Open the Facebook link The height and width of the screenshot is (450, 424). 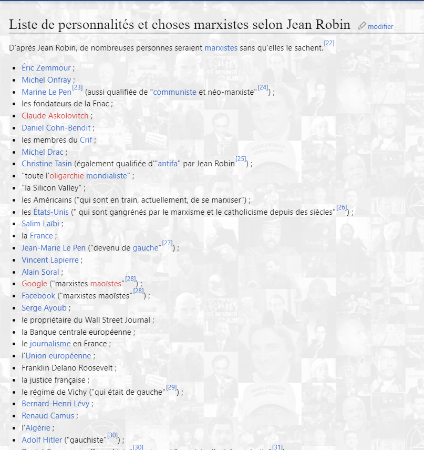38,296
